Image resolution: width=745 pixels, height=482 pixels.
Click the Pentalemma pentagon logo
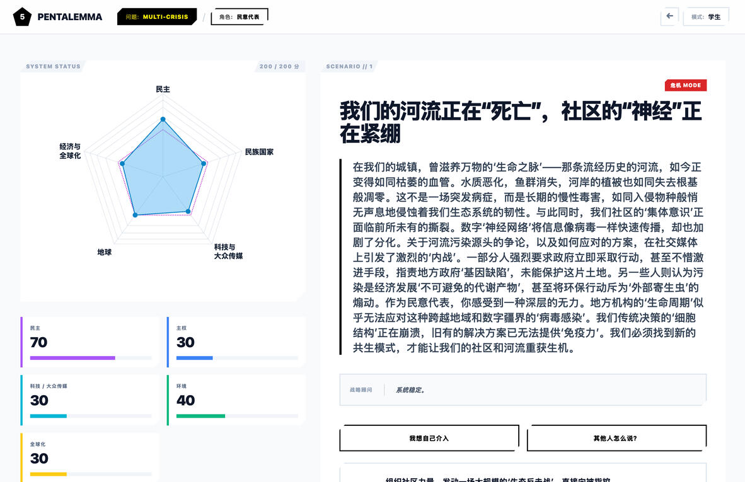click(22, 17)
